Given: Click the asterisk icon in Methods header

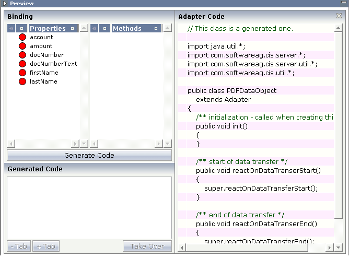Looking at the screenshot, I should pos(95,29).
